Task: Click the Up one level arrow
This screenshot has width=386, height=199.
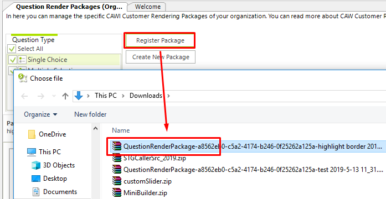Action: click(65, 96)
